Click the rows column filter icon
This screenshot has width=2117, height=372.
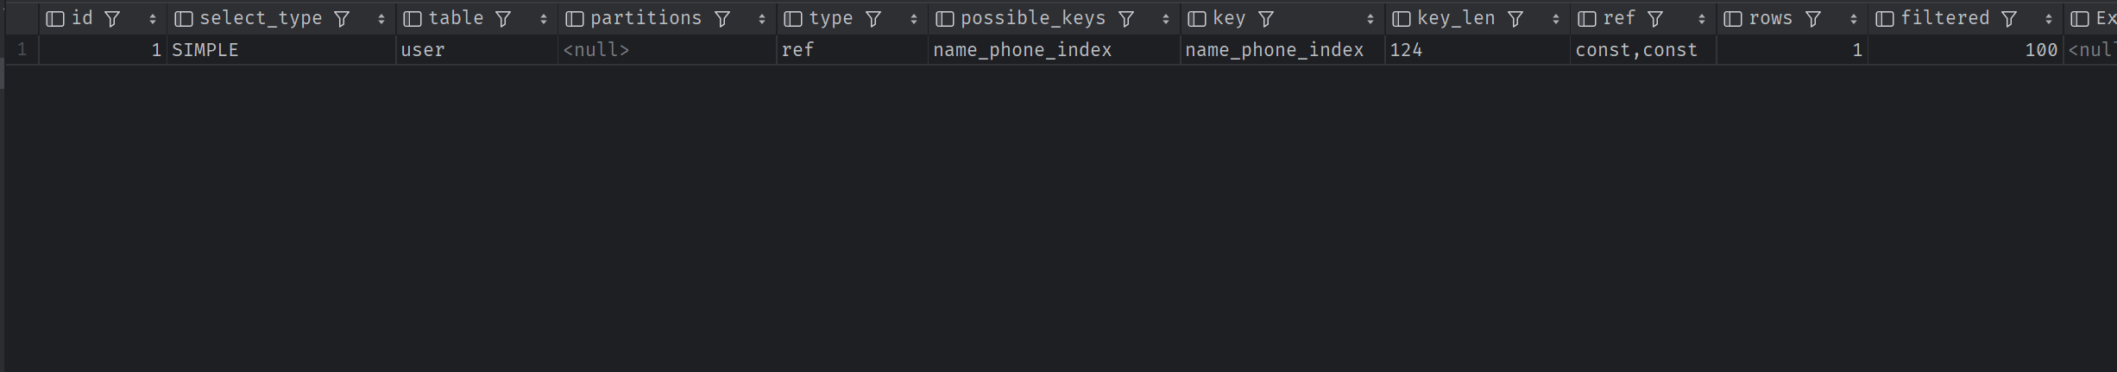coord(1813,19)
